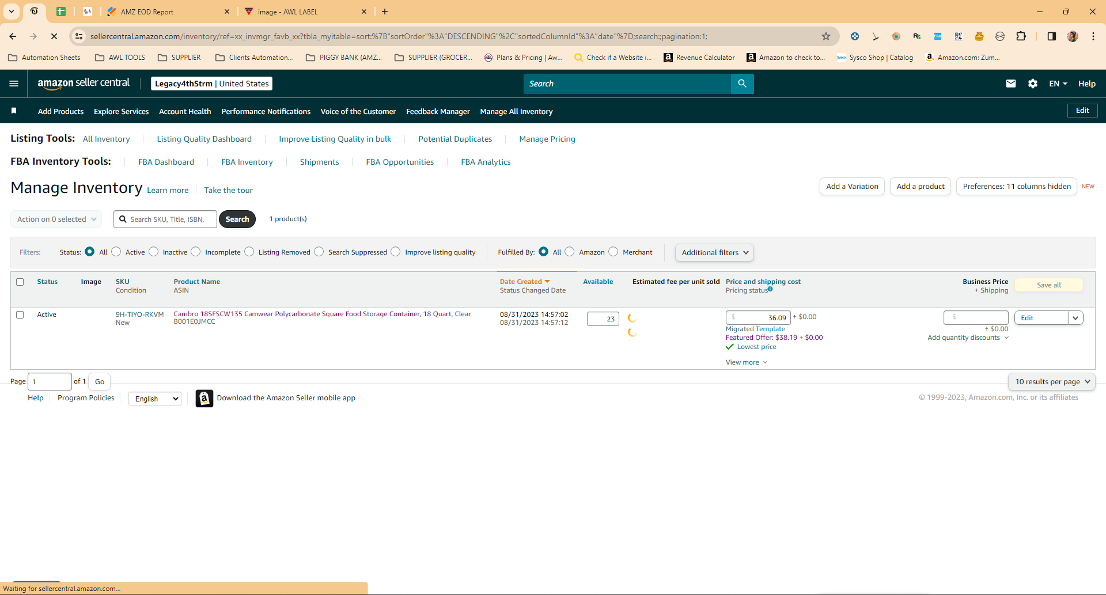
Task: Go to Account Health
Action: pyautogui.click(x=185, y=111)
